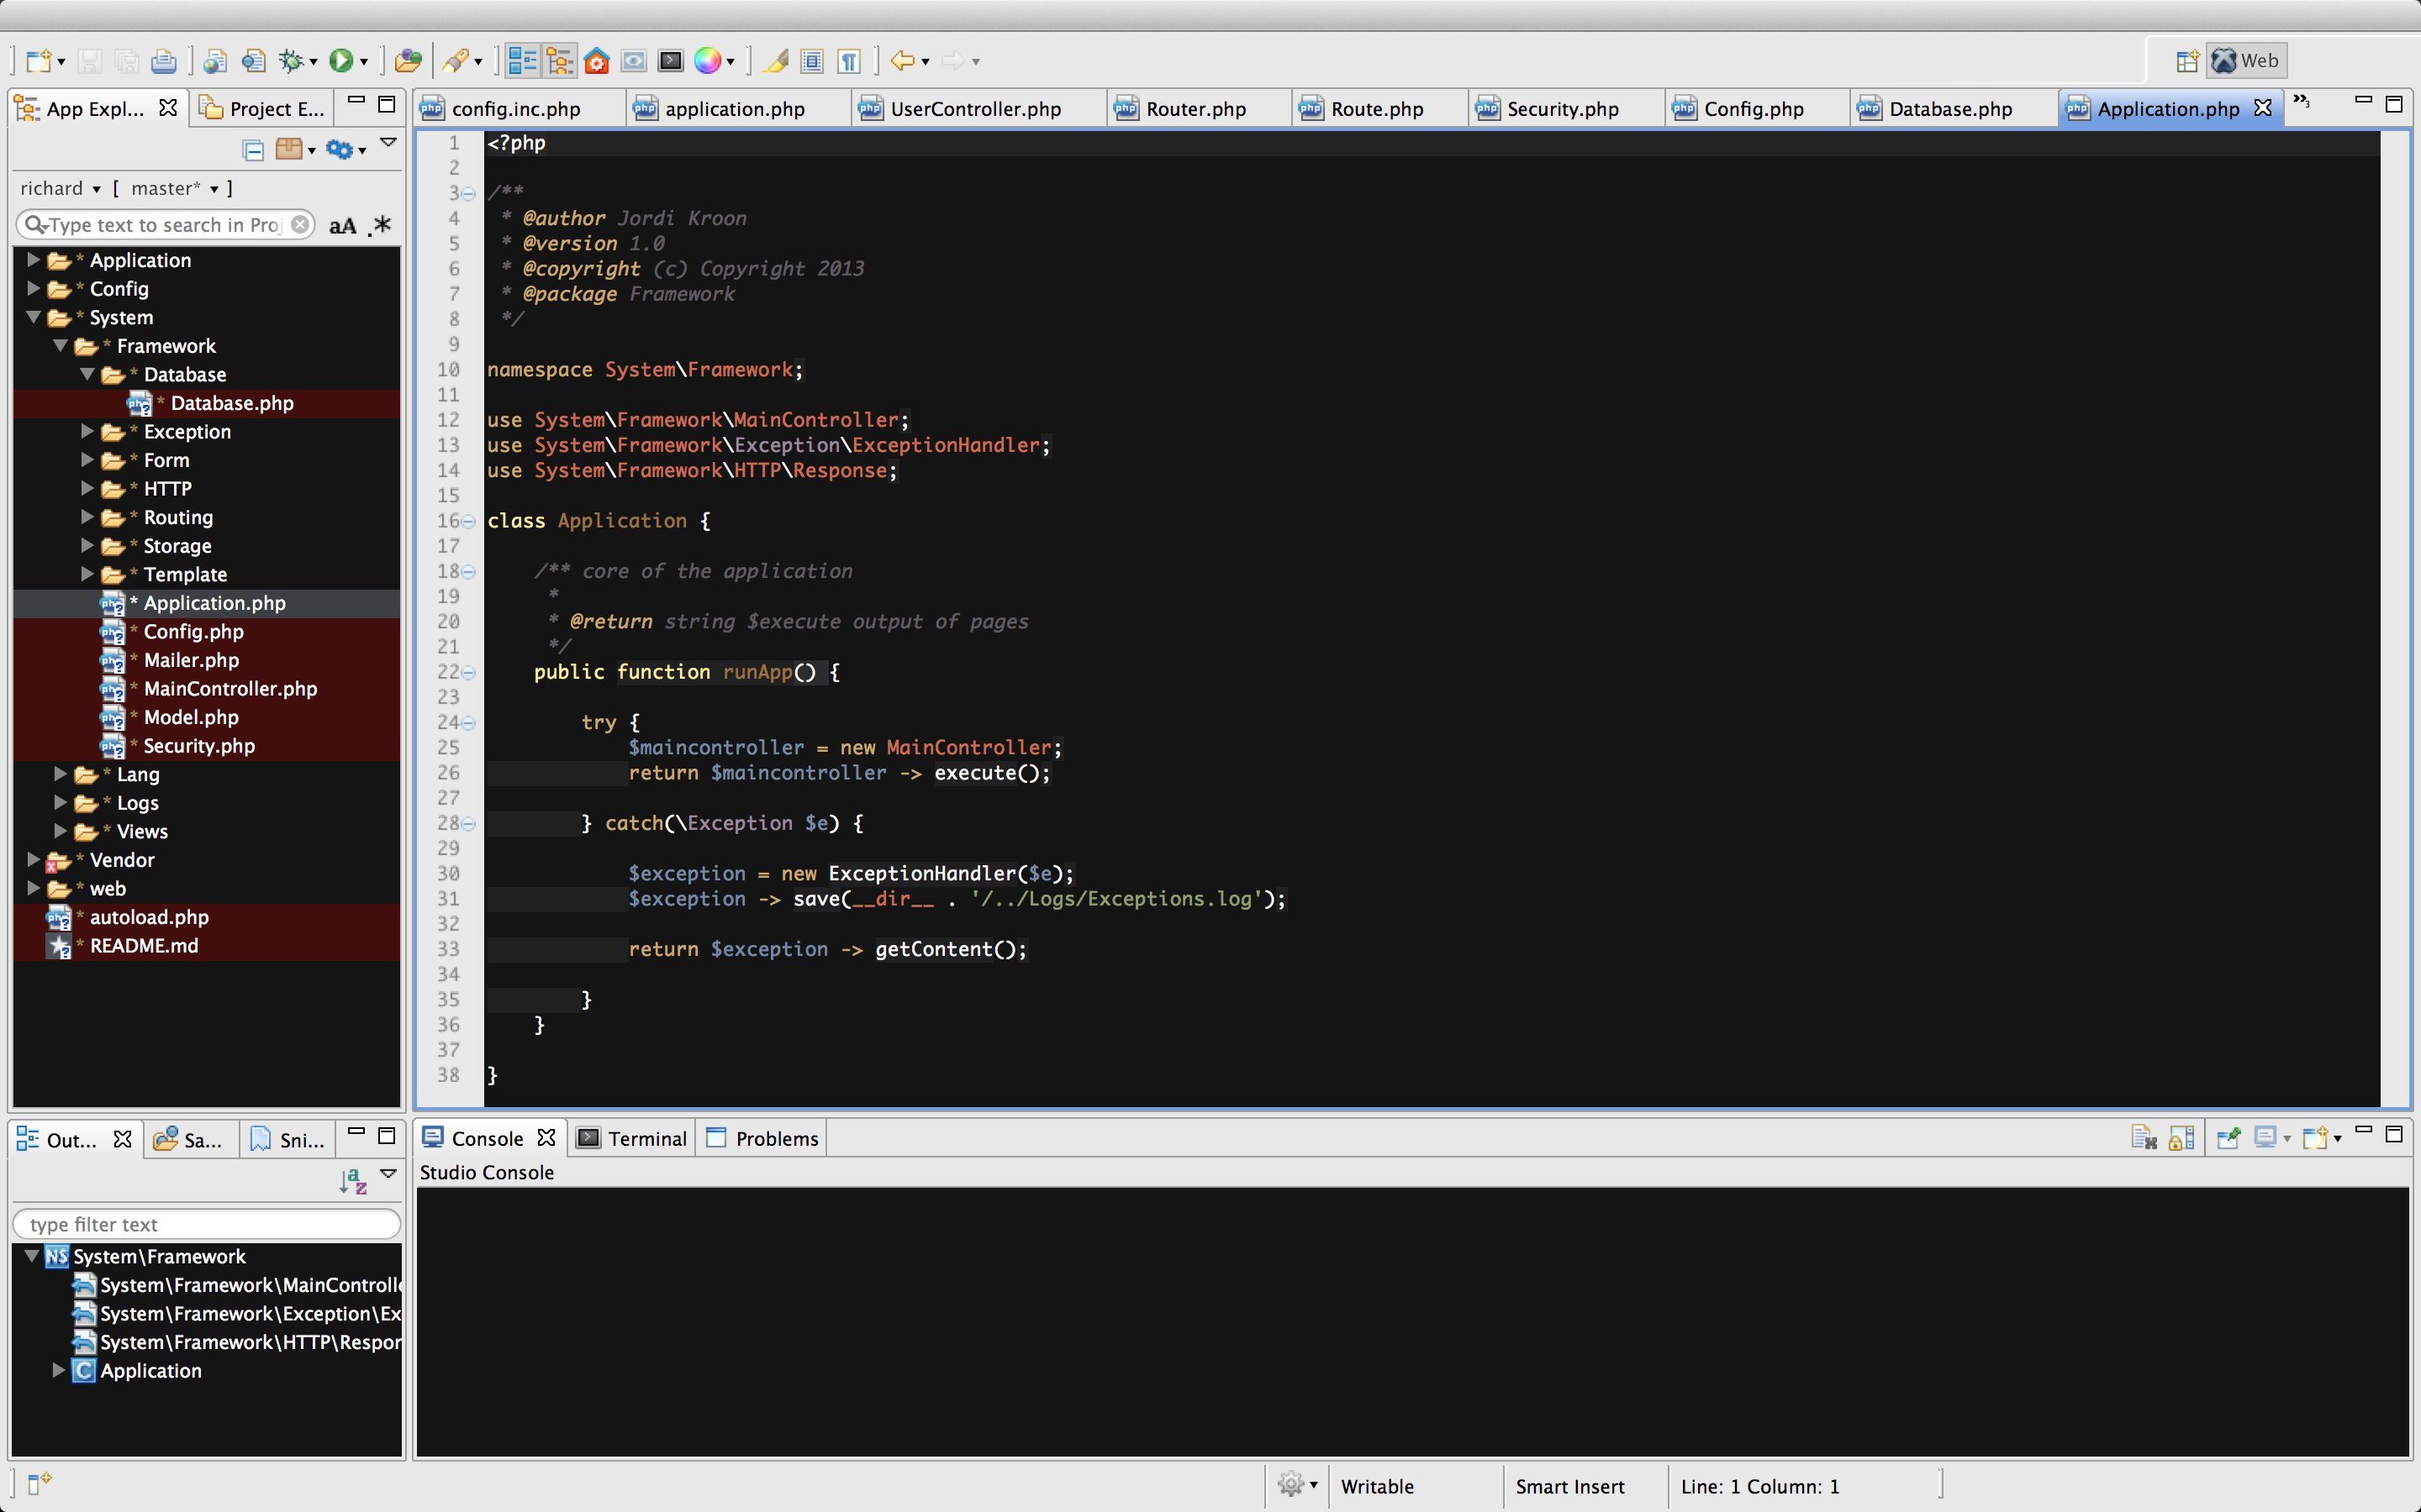The width and height of the screenshot is (2421, 1512).
Task: Click the Print icon in the toolbar
Action: pos(163,61)
